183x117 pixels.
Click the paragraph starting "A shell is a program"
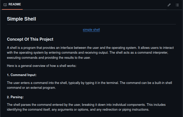89,53
